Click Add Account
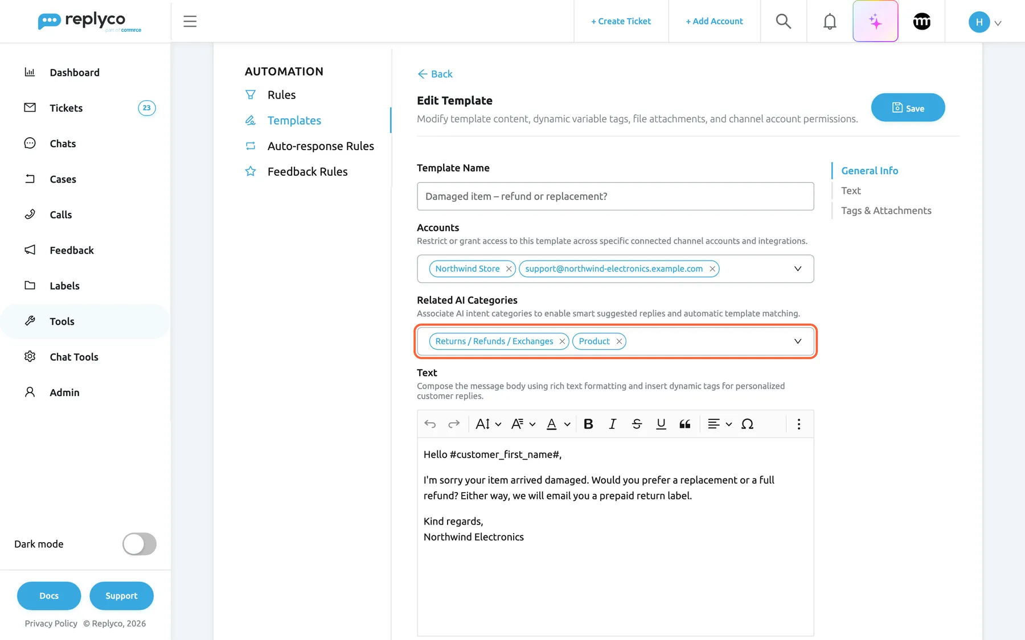The height and width of the screenshot is (640, 1025). (714, 21)
